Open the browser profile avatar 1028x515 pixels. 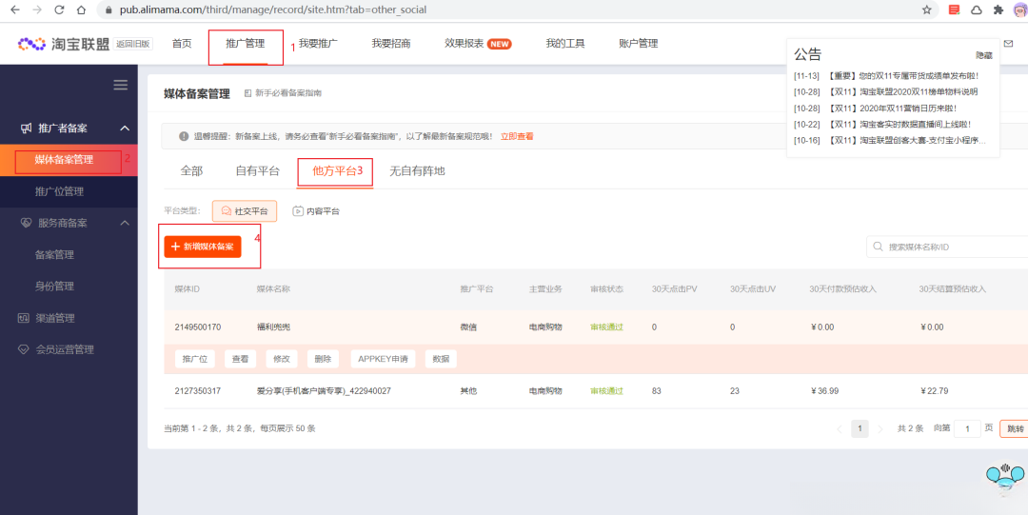[1020, 10]
